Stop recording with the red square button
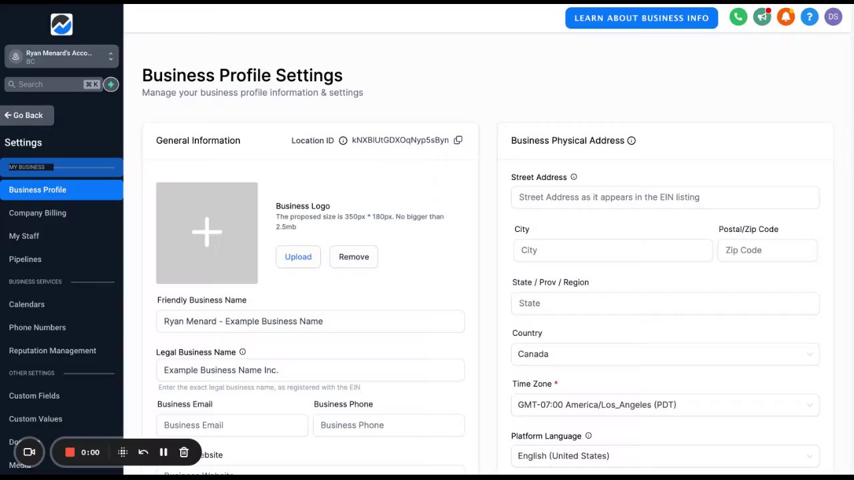Screen dimensions: 854x480 [69, 452]
